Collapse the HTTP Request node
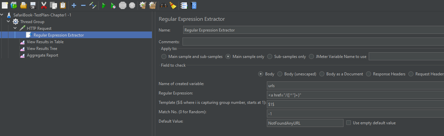The height and width of the screenshot is (136, 444). tap(15, 28)
